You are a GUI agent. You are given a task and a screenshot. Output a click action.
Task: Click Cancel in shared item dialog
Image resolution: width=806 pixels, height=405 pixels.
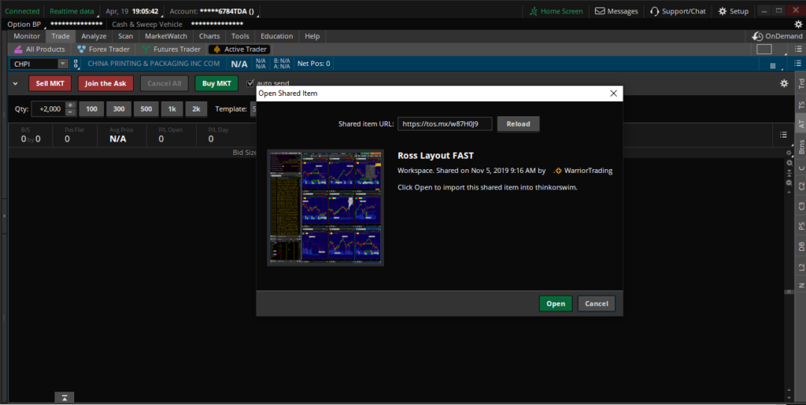tap(597, 304)
